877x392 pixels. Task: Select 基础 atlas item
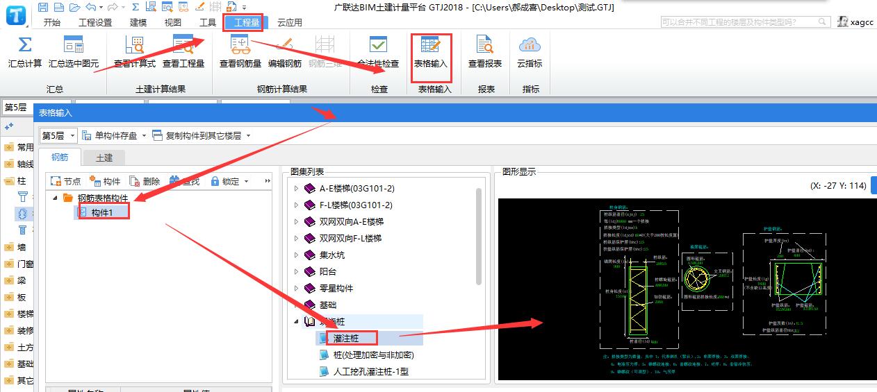click(x=328, y=305)
